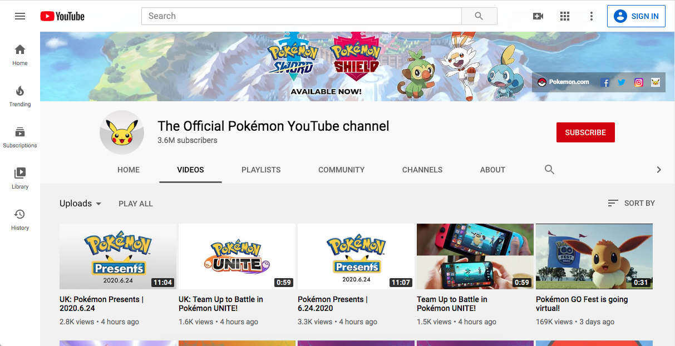This screenshot has height=346, width=675.
Task: Select the Videos tab
Action: pos(190,170)
